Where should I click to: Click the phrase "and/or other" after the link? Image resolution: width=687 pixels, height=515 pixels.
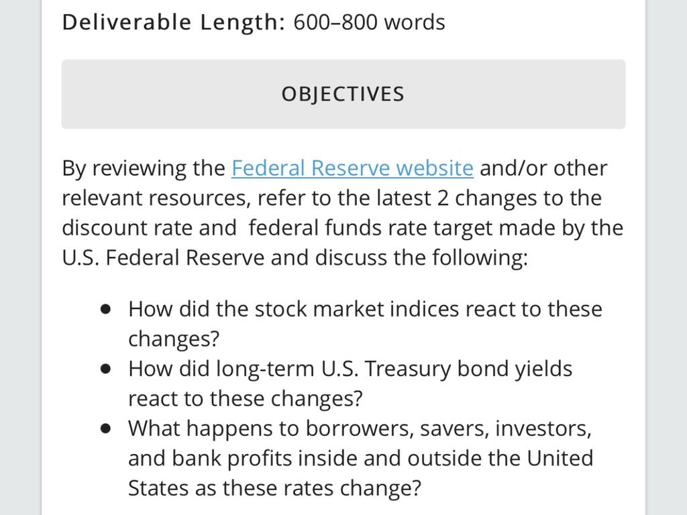click(543, 168)
